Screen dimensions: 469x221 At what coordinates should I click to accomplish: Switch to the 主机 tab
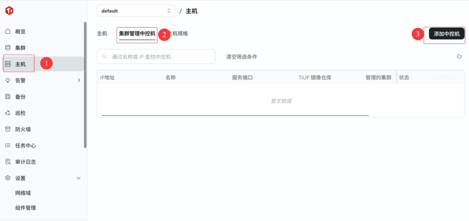coord(102,33)
